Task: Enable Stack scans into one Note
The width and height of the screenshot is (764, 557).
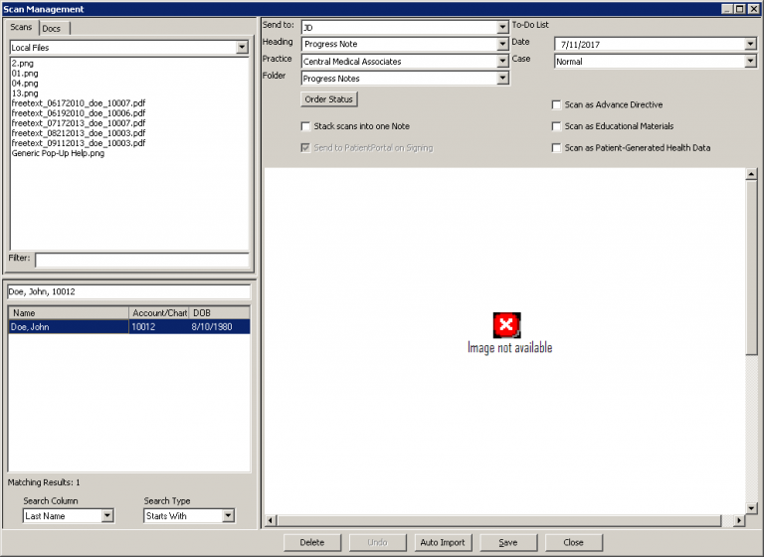Action: 306,126
